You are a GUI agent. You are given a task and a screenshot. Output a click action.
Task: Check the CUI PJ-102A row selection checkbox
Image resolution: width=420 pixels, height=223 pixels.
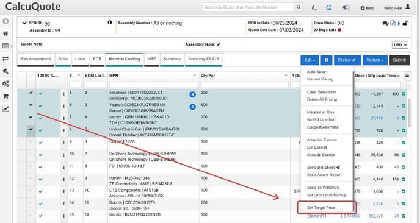point(31,141)
